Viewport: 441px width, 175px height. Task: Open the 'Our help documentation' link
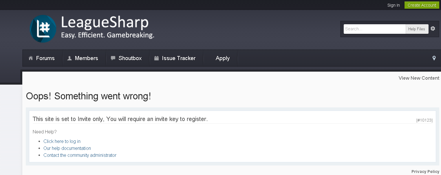tap(67, 148)
